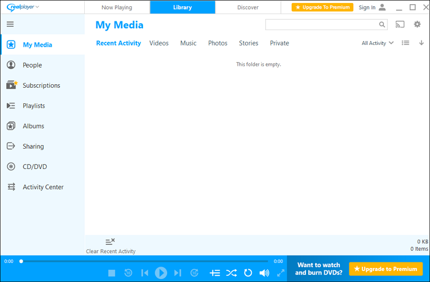Image resolution: width=430 pixels, height=282 pixels.
Task: Click the playback seek bar
Action: tap(144, 261)
